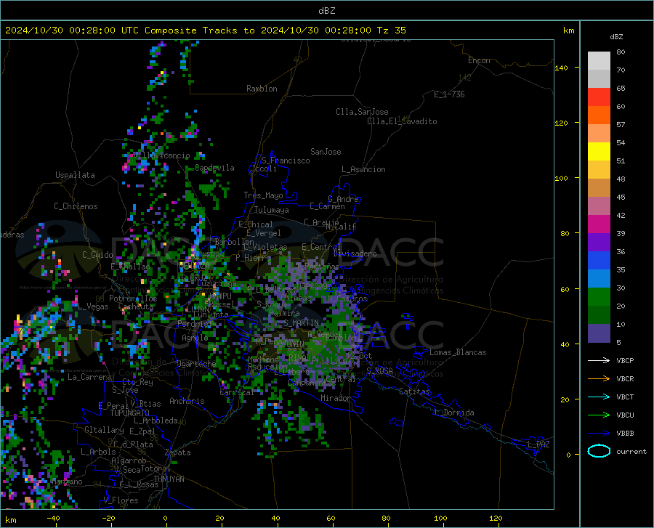Click the 'Catitas' map label
The height and width of the screenshot is (528, 654).
coord(414,391)
